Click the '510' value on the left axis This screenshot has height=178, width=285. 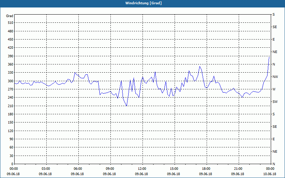tap(11, 23)
